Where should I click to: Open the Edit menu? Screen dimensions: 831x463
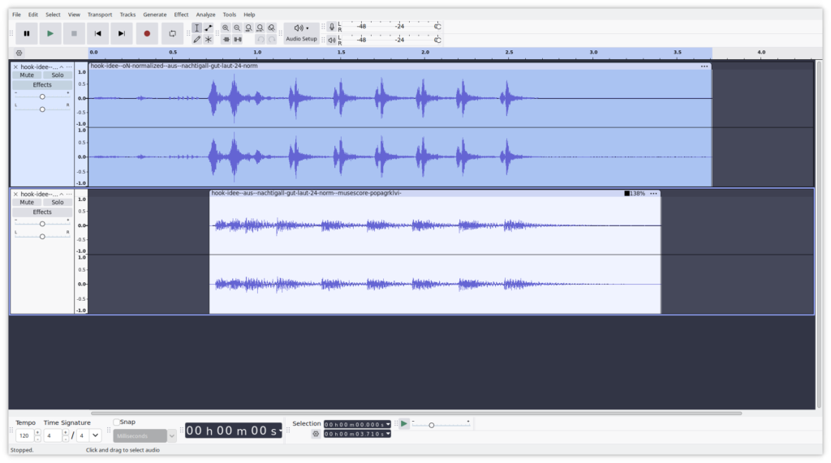pyautogui.click(x=32, y=15)
